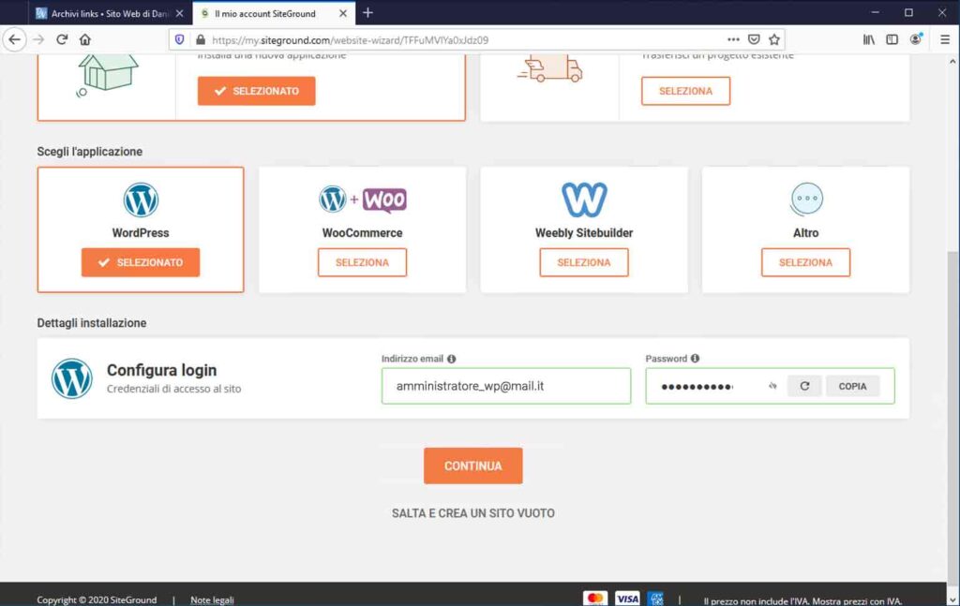The height and width of the screenshot is (606, 960).
Task: Click the SELEZIONATO button for new application
Action: tap(257, 91)
